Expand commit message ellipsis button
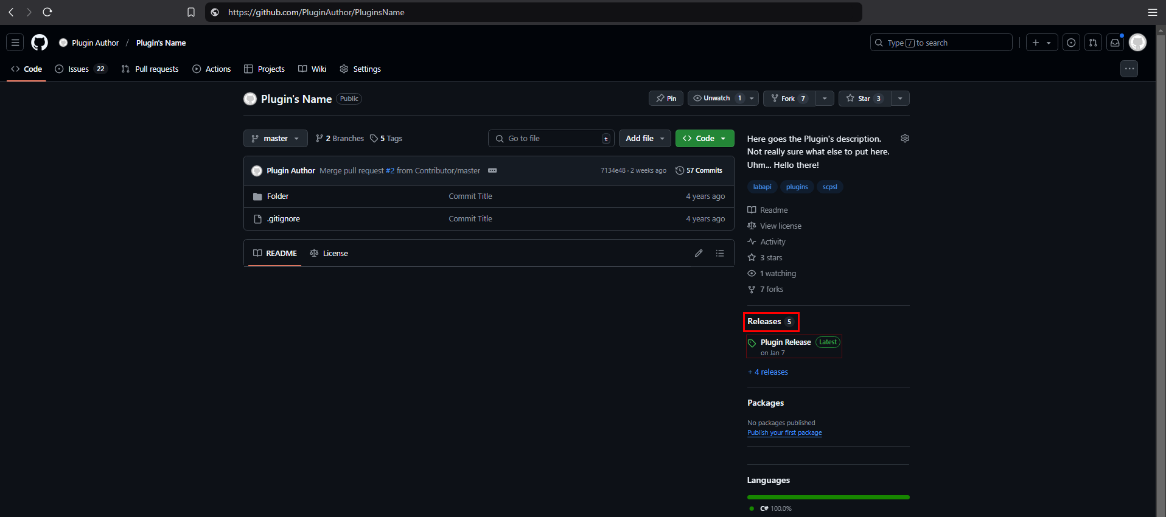The height and width of the screenshot is (517, 1166). 492,170
